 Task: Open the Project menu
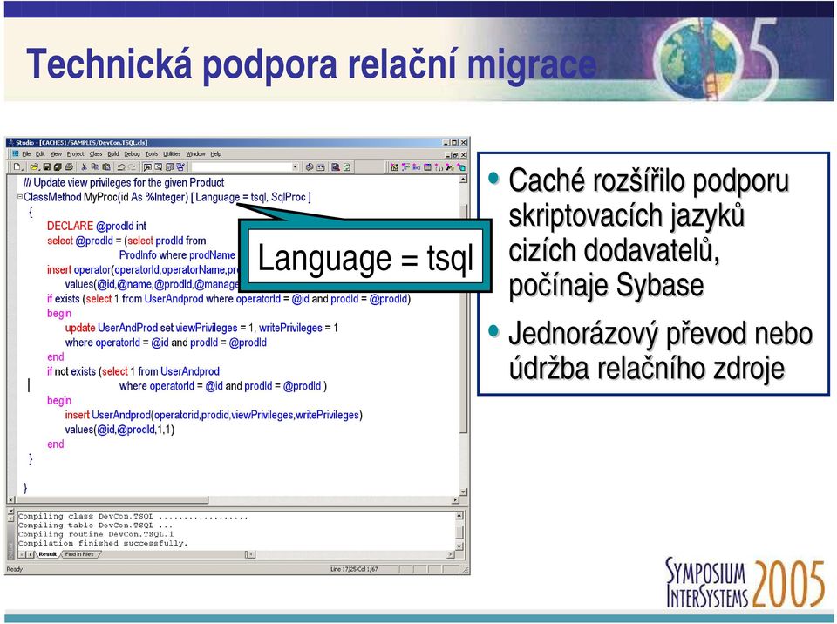click(x=75, y=153)
